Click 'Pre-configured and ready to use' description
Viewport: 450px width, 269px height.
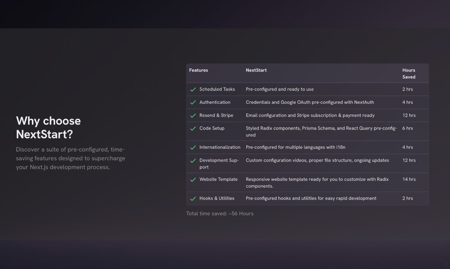point(280,89)
